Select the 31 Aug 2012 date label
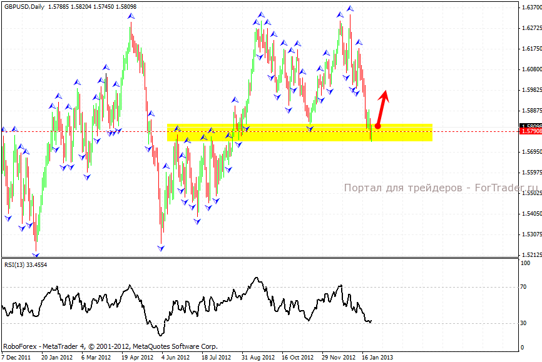The height and width of the screenshot is (362, 542). pos(257,358)
